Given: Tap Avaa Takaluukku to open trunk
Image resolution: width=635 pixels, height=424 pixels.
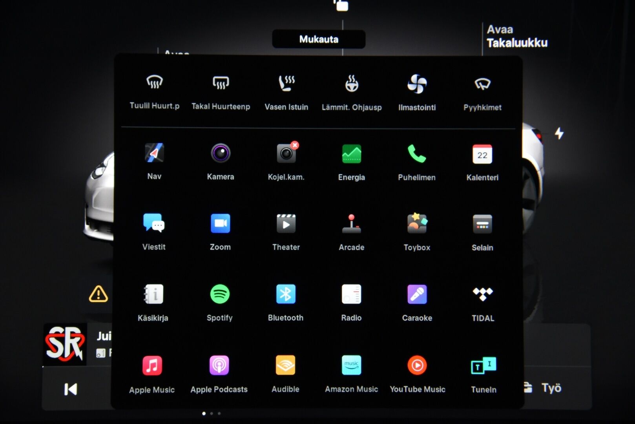Looking at the screenshot, I should pos(517,36).
